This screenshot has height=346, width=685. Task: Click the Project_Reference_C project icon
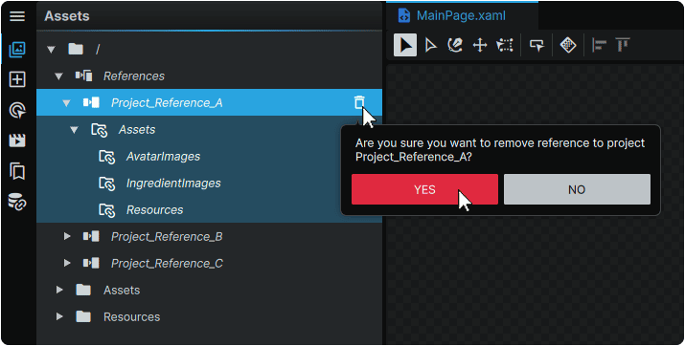click(x=91, y=263)
